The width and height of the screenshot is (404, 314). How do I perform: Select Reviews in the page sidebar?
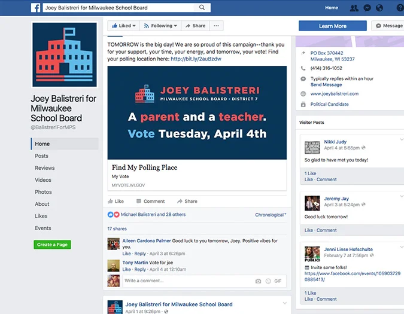45,168
